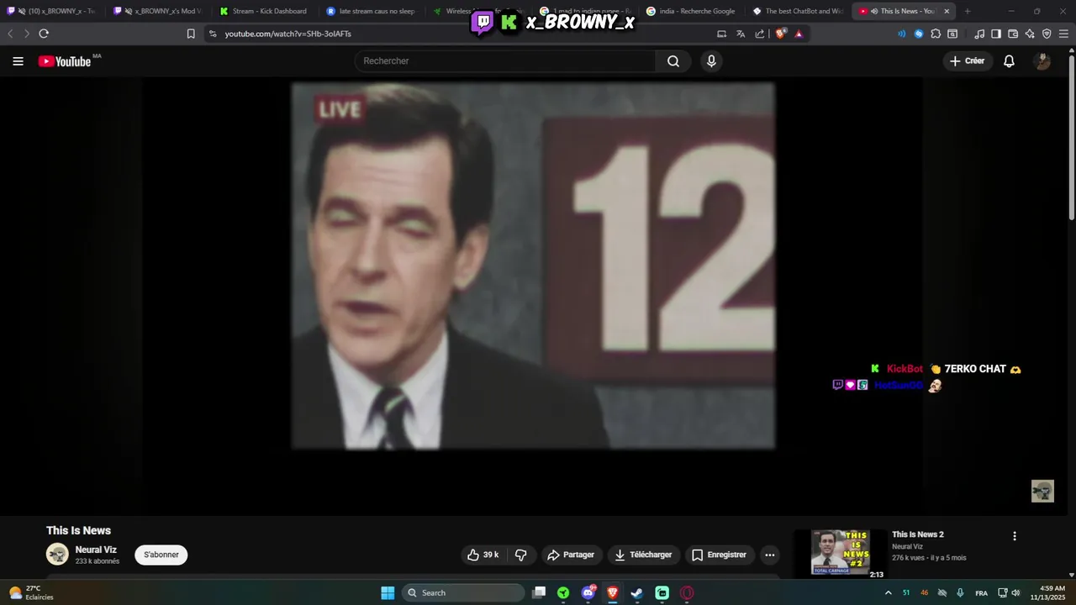The image size is (1076, 605).
Task: Toggle the browser sidebar panel
Action: (x=996, y=34)
